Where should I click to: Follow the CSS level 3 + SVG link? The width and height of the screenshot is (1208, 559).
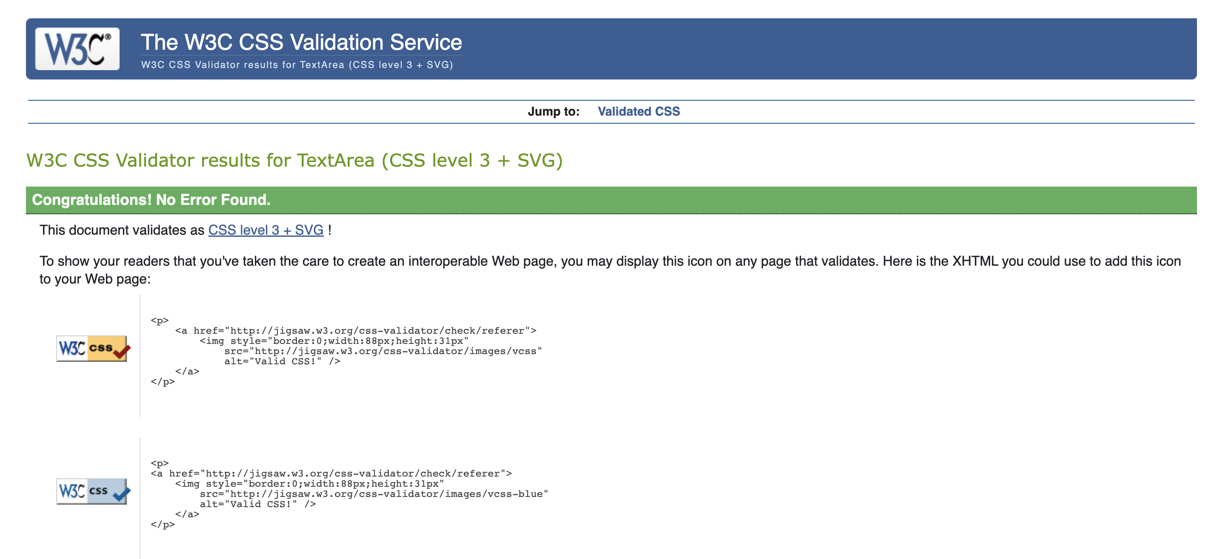click(x=266, y=230)
